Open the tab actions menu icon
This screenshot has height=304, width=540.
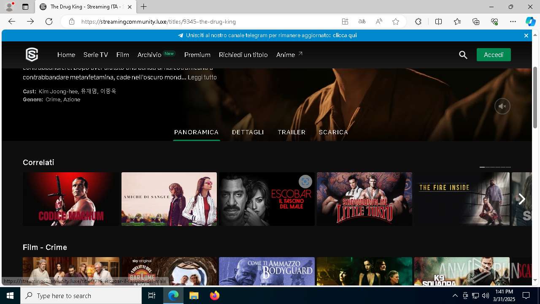tap(25, 7)
